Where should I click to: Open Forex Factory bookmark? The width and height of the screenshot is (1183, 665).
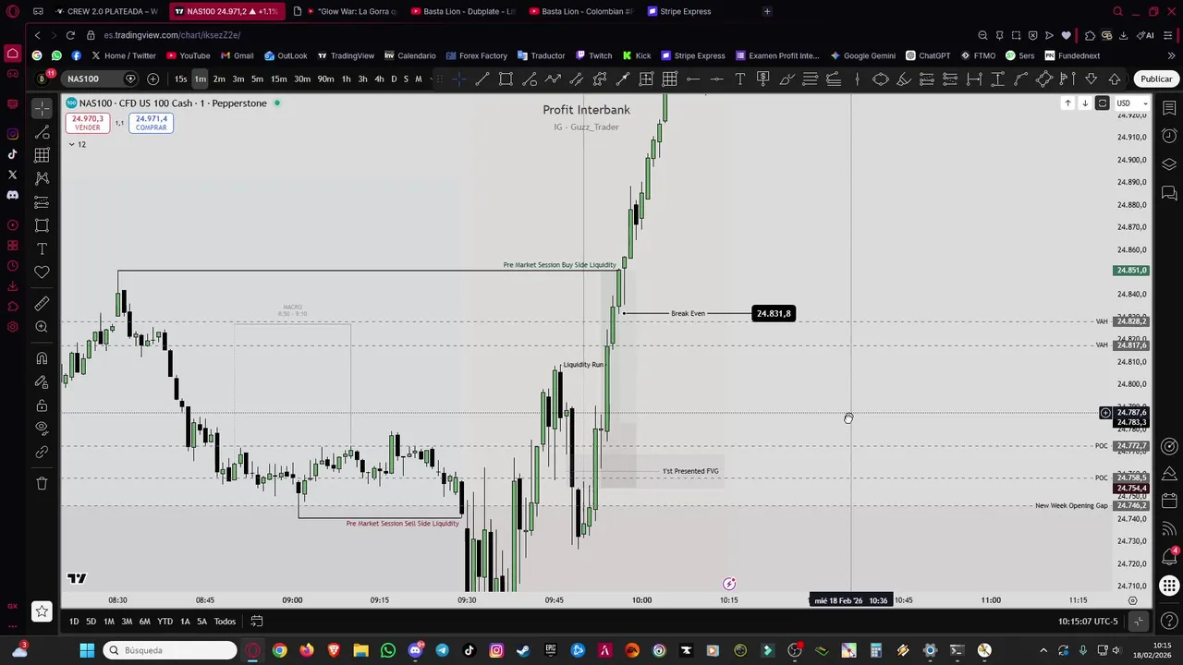(x=476, y=55)
